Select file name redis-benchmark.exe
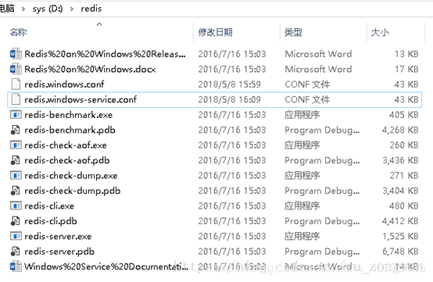 [69, 115]
